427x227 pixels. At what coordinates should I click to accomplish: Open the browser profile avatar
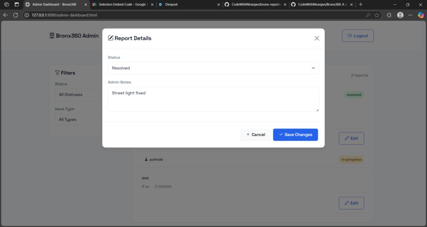tap(400, 15)
